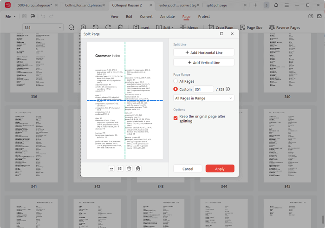Click the info icon next to 353
This screenshot has height=228, width=325.
click(x=228, y=89)
